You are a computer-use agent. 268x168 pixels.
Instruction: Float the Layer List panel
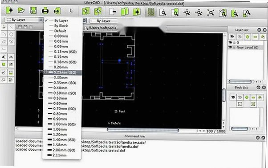click(259, 30)
